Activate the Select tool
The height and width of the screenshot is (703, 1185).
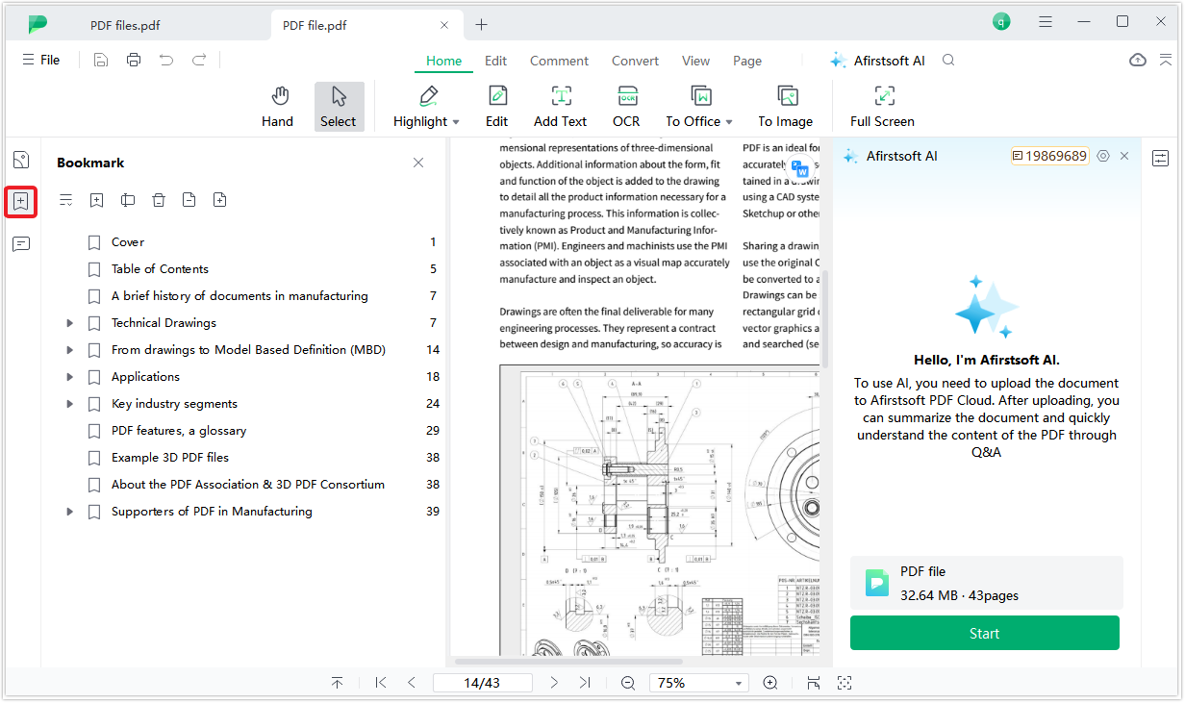[x=339, y=106]
